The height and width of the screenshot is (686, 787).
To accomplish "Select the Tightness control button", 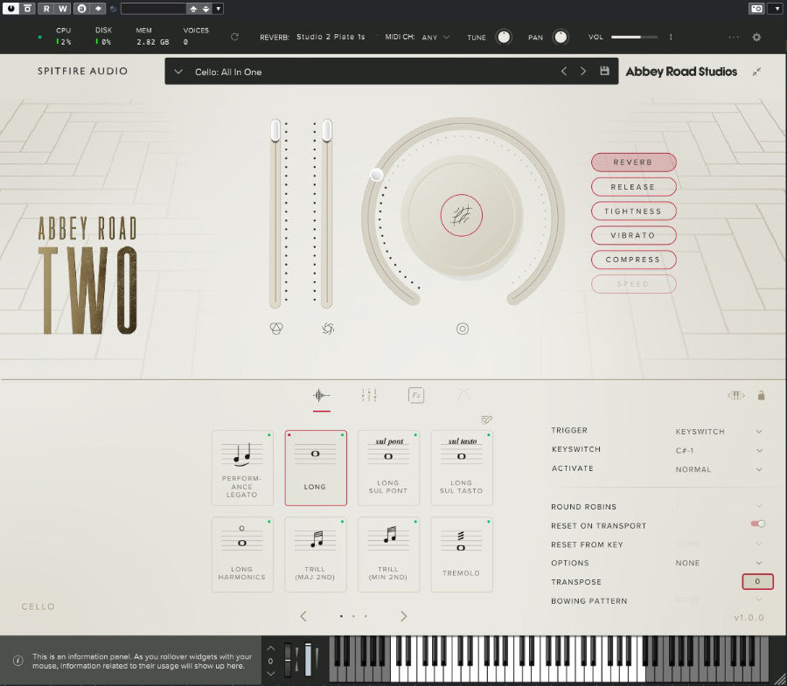I will click(x=633, y=211).
